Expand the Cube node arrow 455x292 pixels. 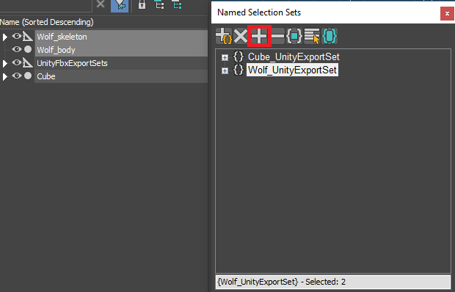tap(4, 77)
